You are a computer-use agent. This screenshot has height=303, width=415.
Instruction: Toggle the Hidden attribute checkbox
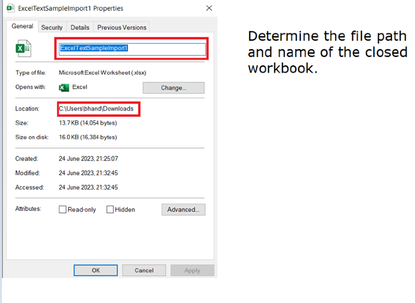tap(110, 210)
